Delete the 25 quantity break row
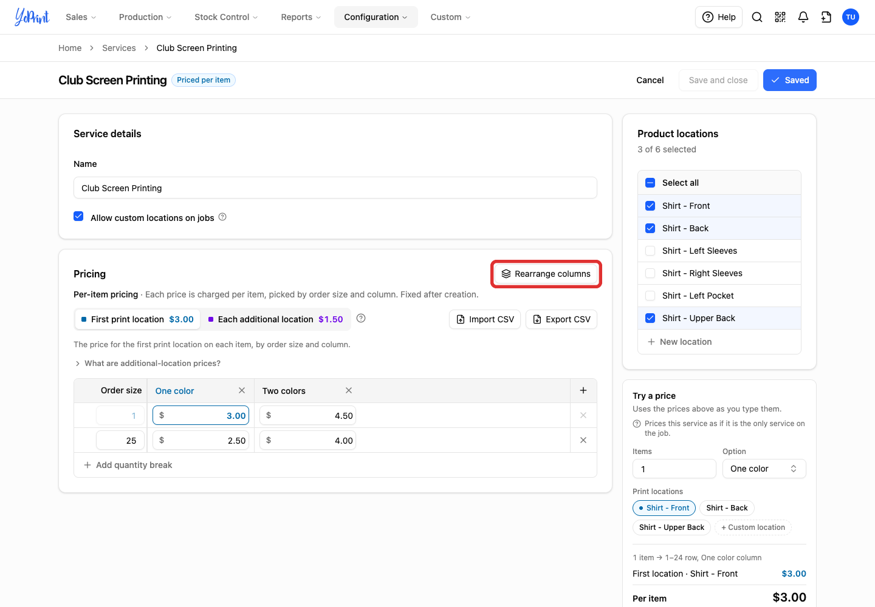The height and width of the screenshot is (607, 875). coord(583,440)
